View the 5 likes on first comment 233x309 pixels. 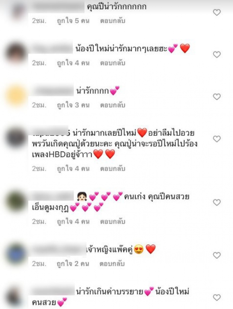(x=73, y=21)
